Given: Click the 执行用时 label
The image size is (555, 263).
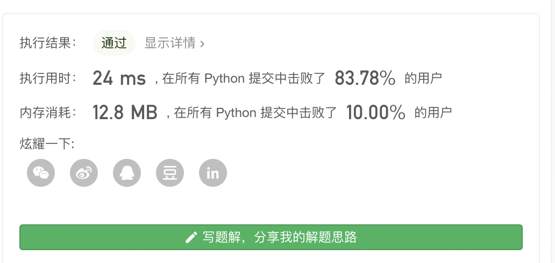Looking at the screenshot, I should (48, 78).
